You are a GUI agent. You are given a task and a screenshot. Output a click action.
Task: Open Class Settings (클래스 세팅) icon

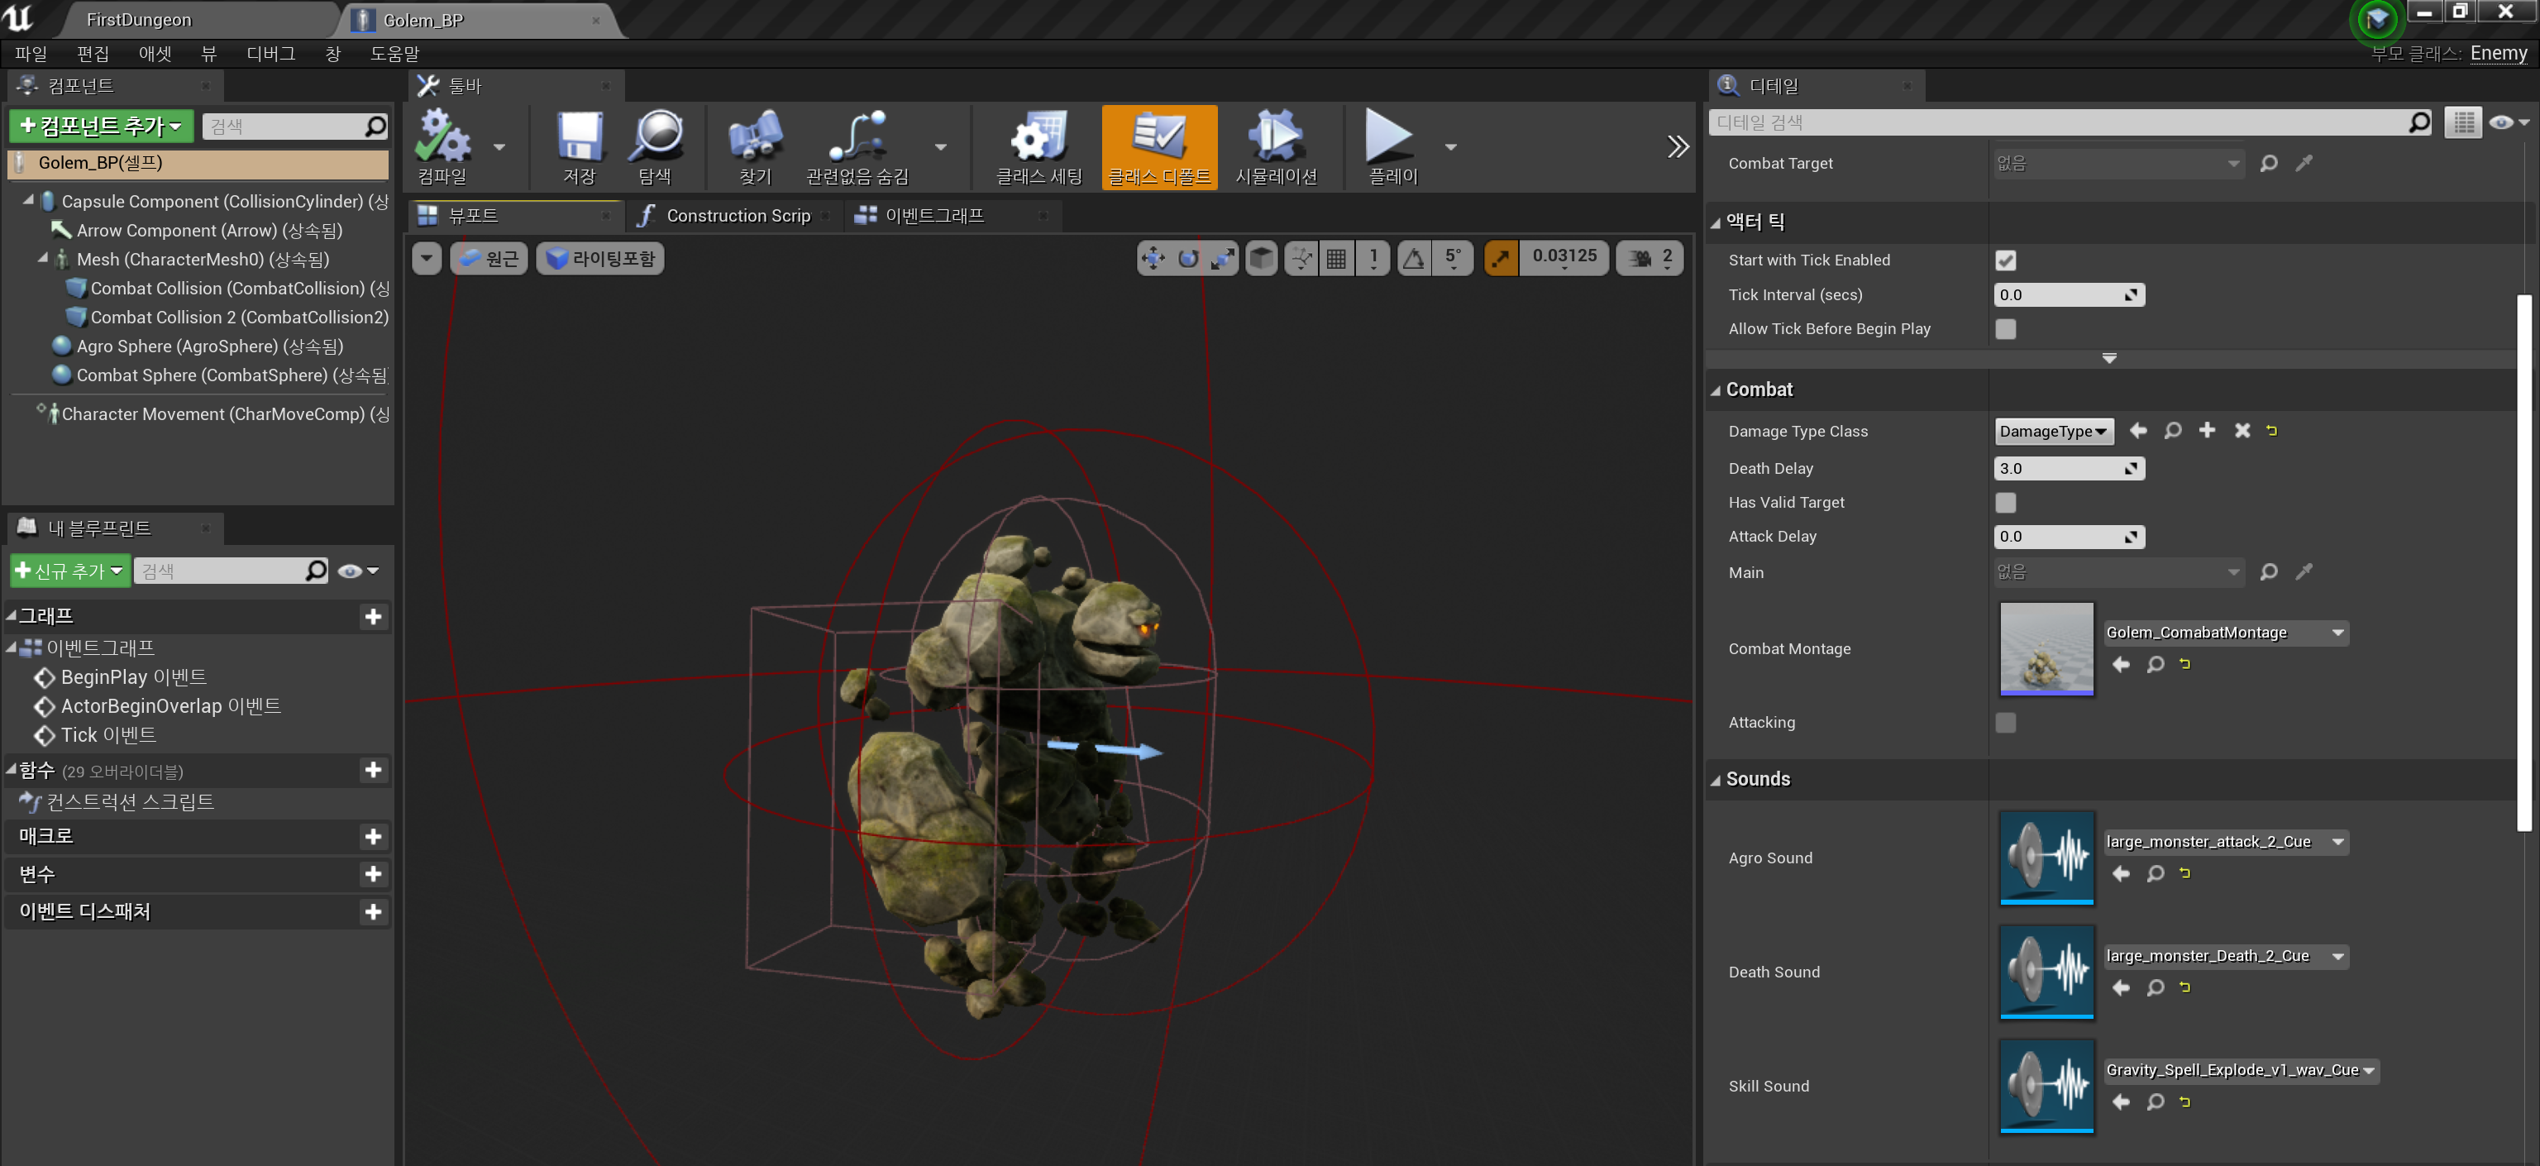(1038, 138)
